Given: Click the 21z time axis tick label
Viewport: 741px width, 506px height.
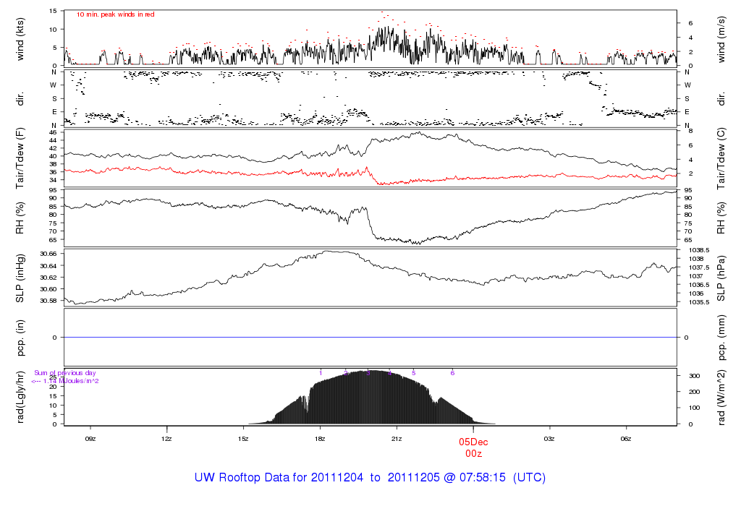Looking at the screenshot, I should [397, 438].
